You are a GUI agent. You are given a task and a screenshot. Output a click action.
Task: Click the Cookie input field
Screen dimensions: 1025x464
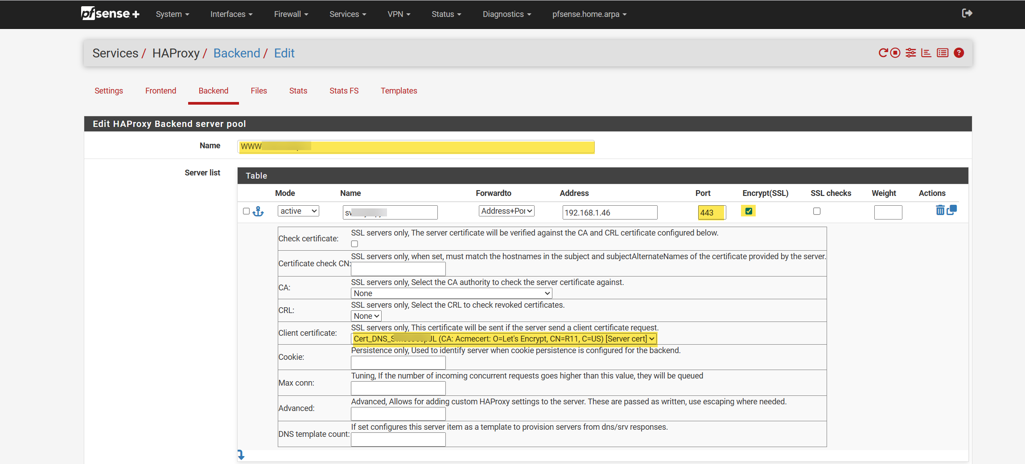398,362
